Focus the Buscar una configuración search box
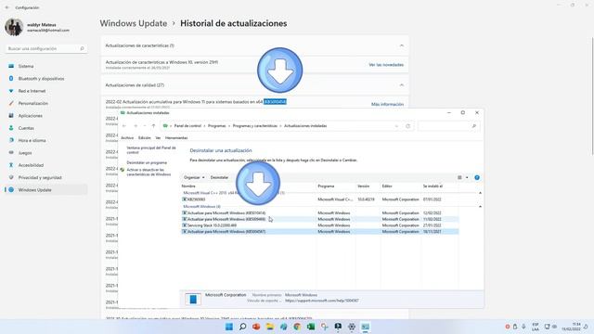This screenshot has width=594, height=334. 46,49
